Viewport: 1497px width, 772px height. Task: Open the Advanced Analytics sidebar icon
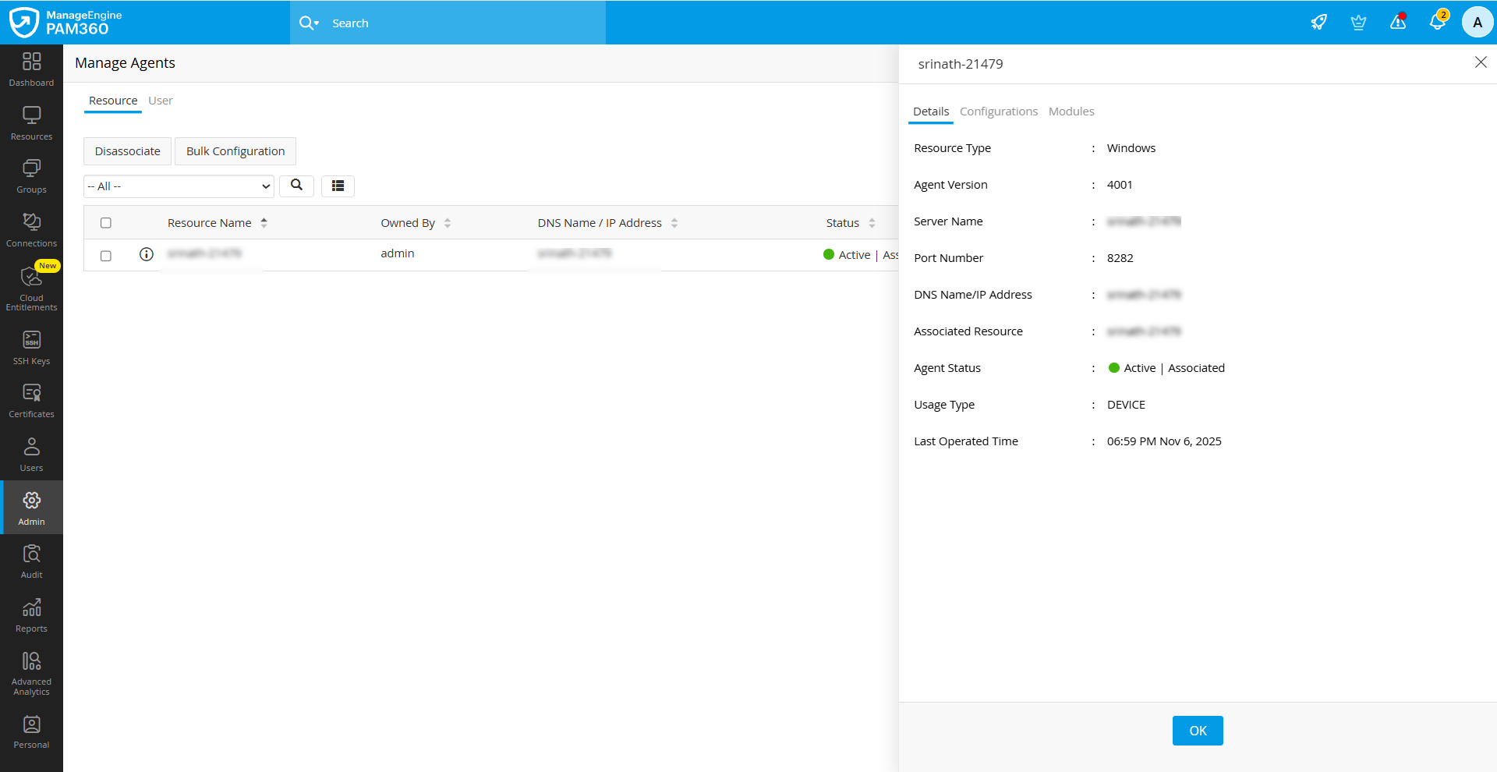[x=31, y=673]
